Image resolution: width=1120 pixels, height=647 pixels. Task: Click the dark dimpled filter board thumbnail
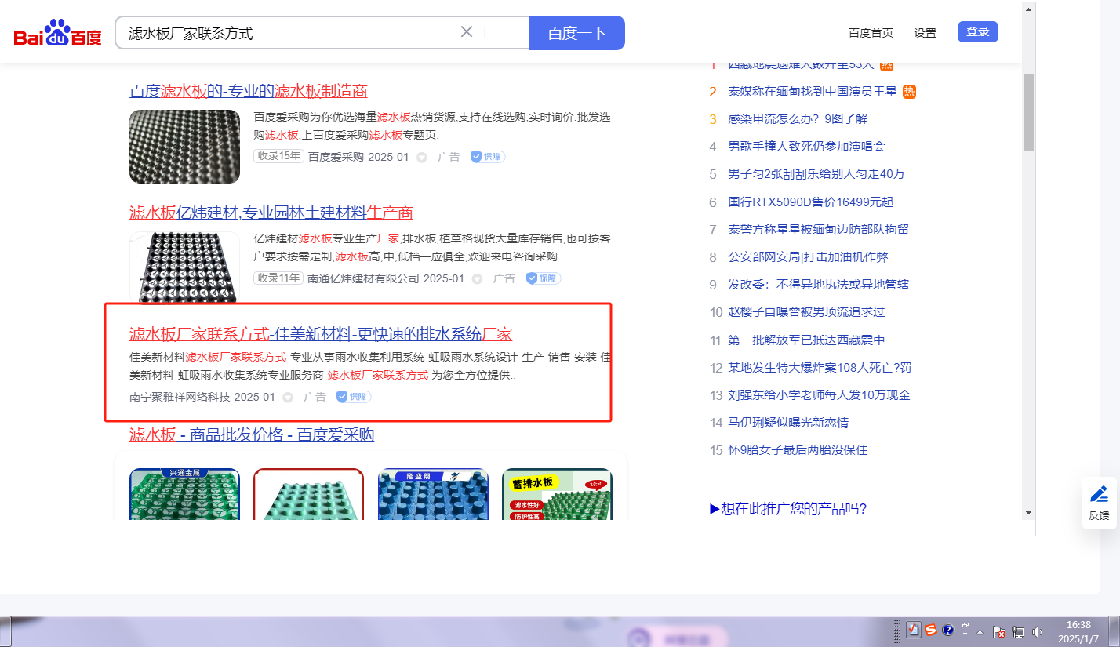tap(184, 147)
